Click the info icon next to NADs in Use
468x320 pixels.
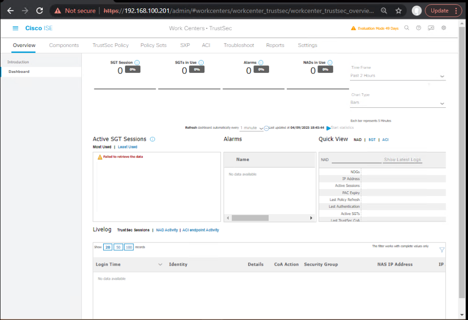(x=330, y=62)
